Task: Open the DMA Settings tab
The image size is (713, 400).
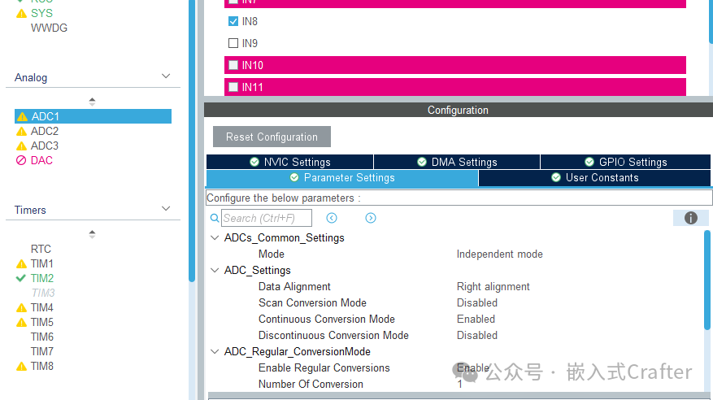Action: pyautogui.click(x=457, y=162)
